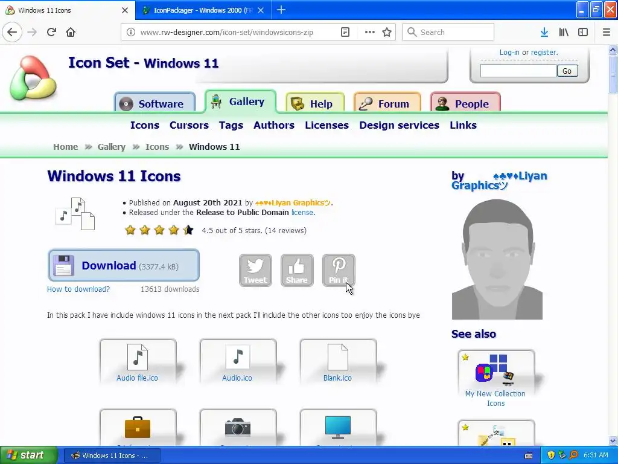Open the Public Domain license link
The image size is (618, 464).
pyautogui.click(x=303, y=213)
